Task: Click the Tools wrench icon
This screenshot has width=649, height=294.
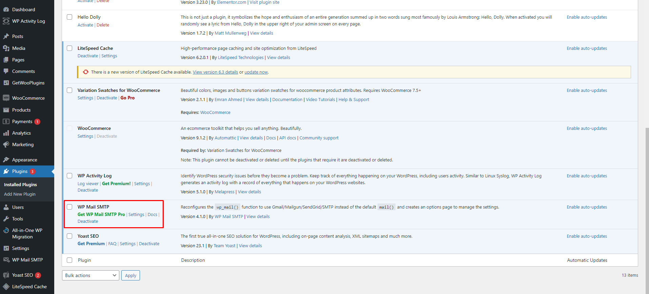Action: coord(6,219)
